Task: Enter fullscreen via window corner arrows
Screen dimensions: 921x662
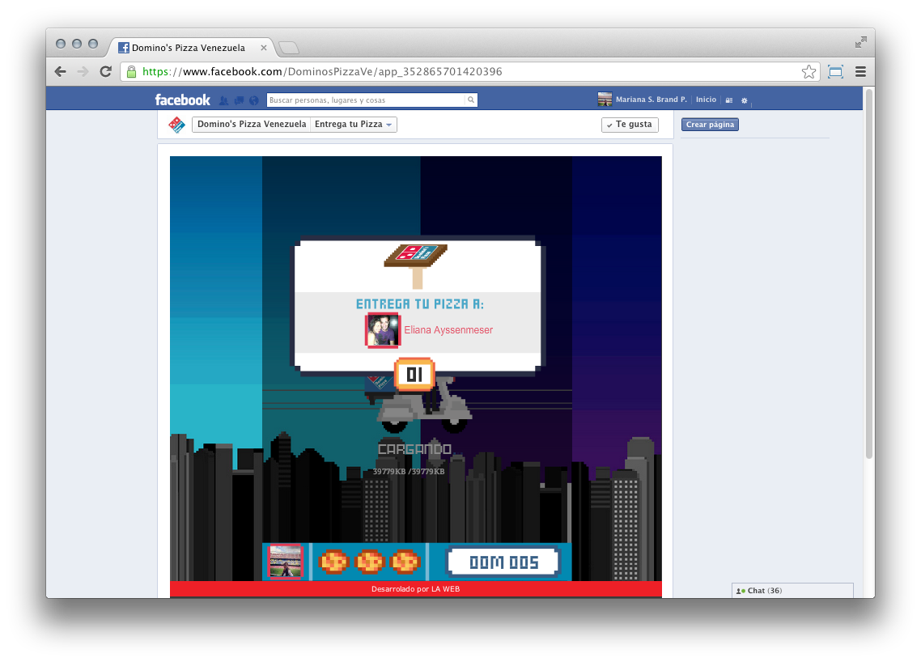Action: tap(860, 42)
